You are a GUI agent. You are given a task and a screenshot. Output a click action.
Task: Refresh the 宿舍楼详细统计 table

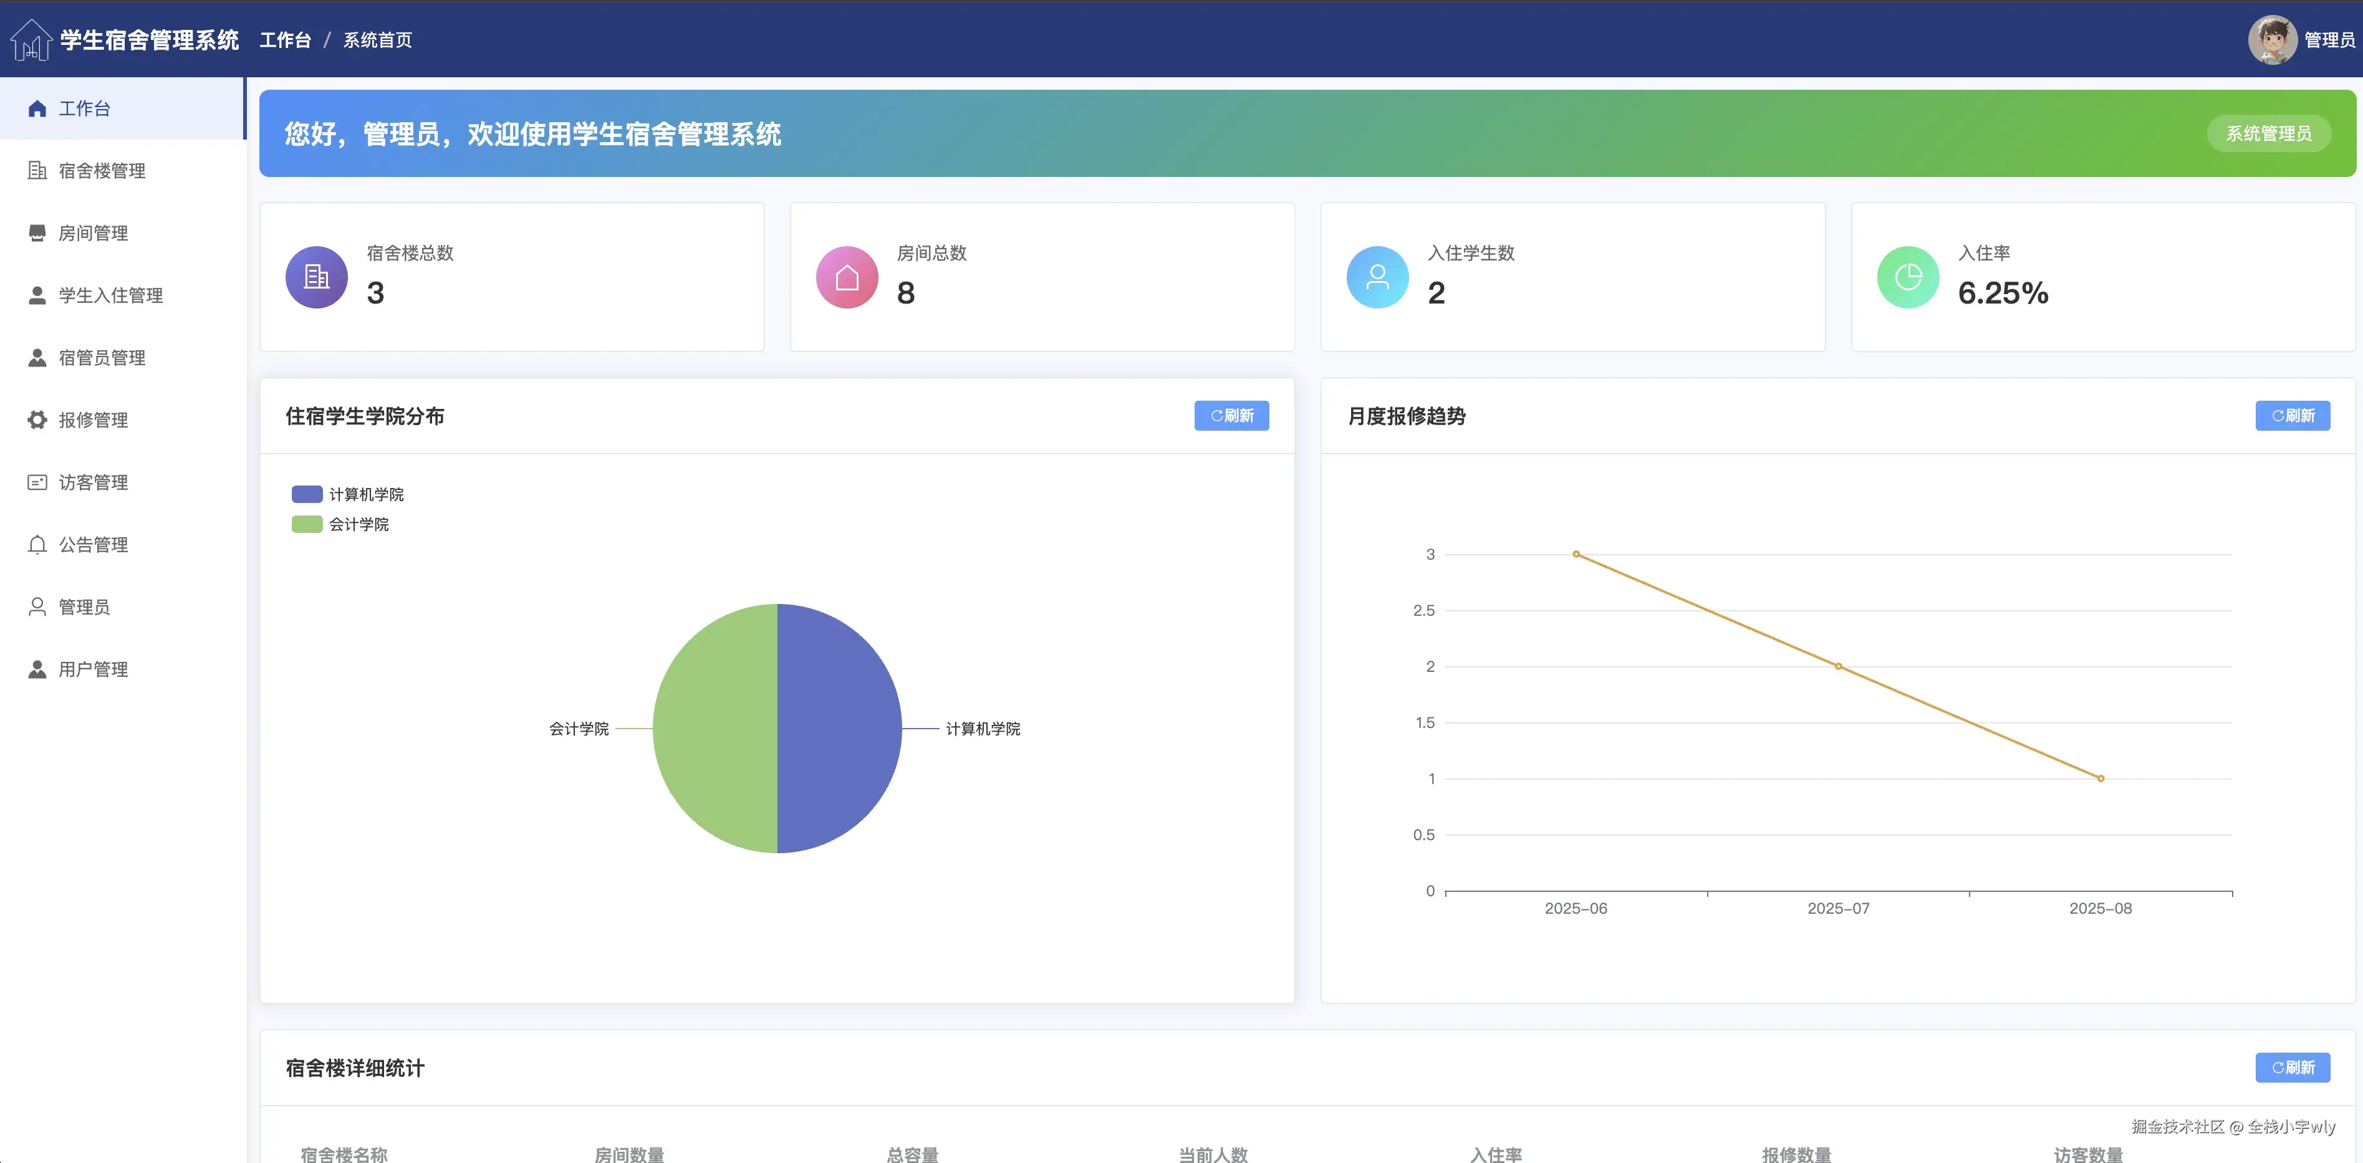coord(2293,1068)
